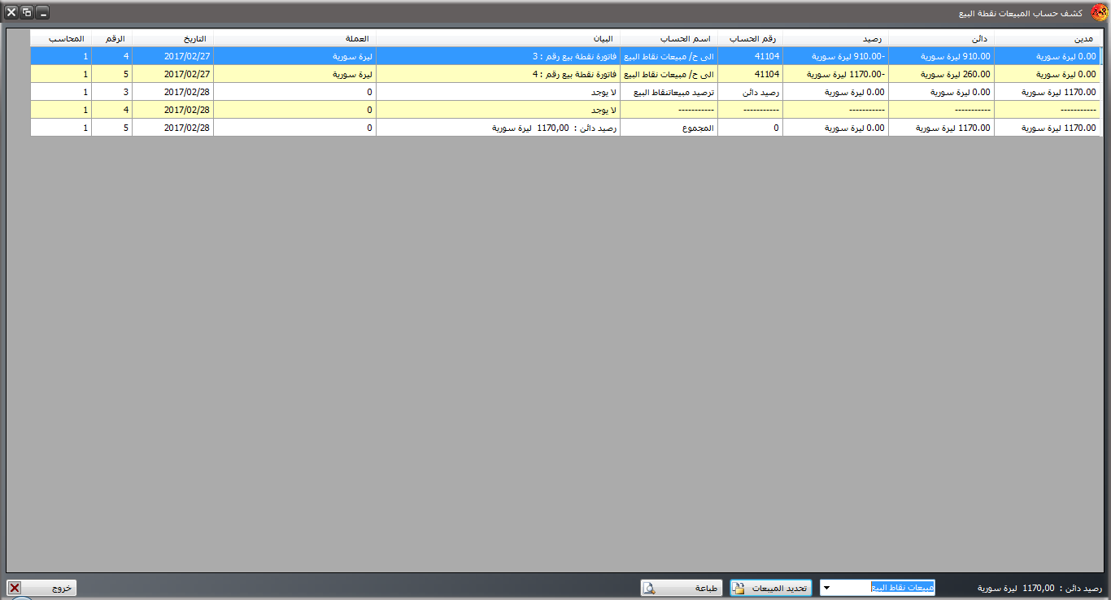This screenshot has width=1111, height=600.
Task: Sort by the دائن column header
Action: [941, 38]
